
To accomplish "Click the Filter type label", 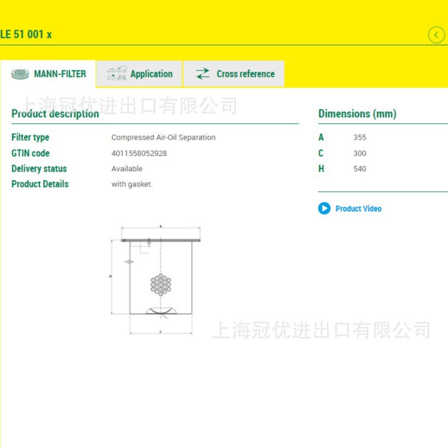I will click(x=30, y=137).
